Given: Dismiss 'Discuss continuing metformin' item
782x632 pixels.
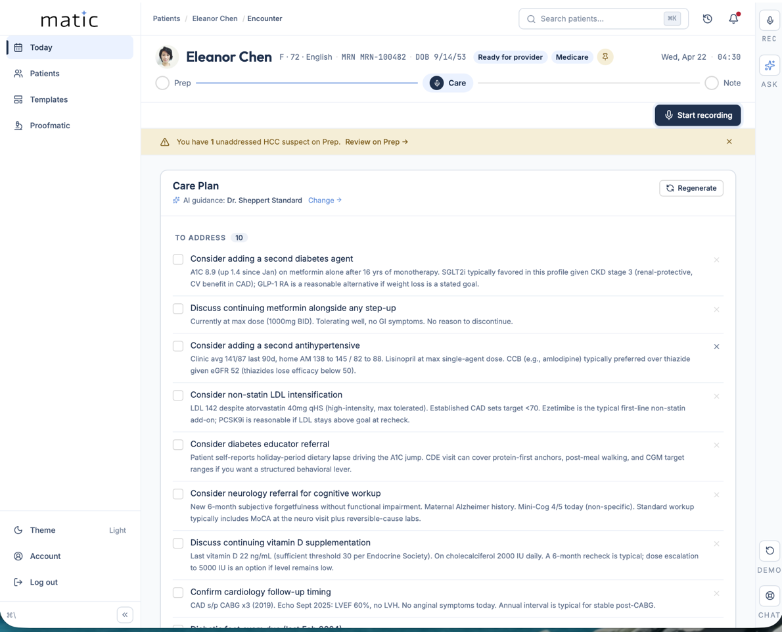Looking at the screenshot, I should coord(716,310).
